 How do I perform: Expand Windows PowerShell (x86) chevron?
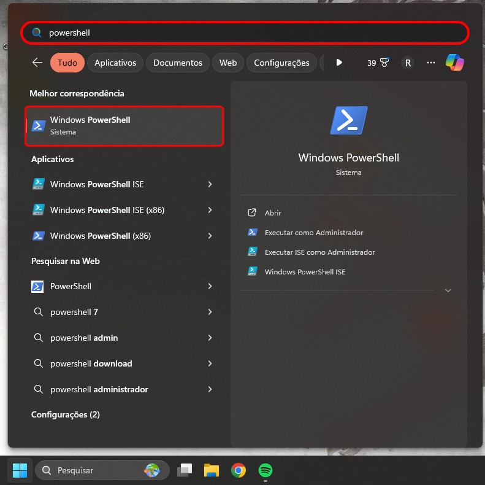pos(210,236)
